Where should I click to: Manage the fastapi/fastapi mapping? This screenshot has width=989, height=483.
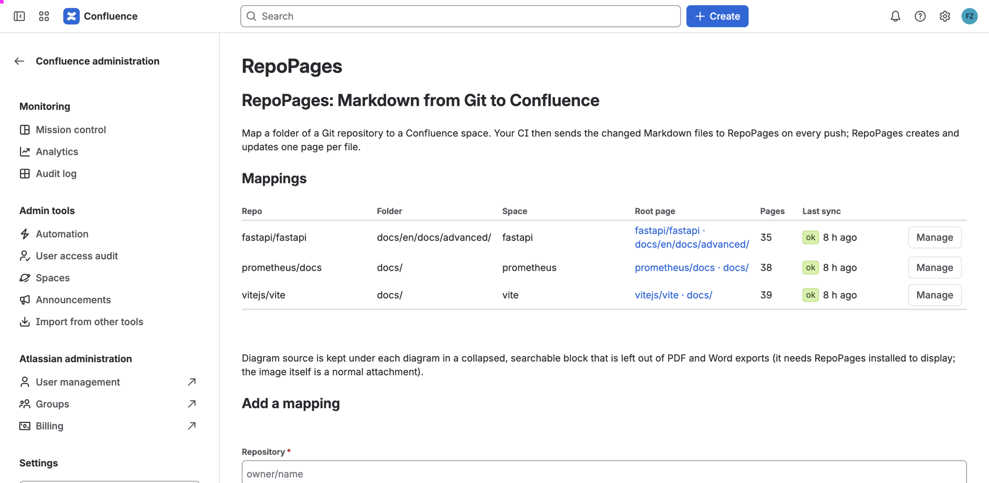pos(934,237)
